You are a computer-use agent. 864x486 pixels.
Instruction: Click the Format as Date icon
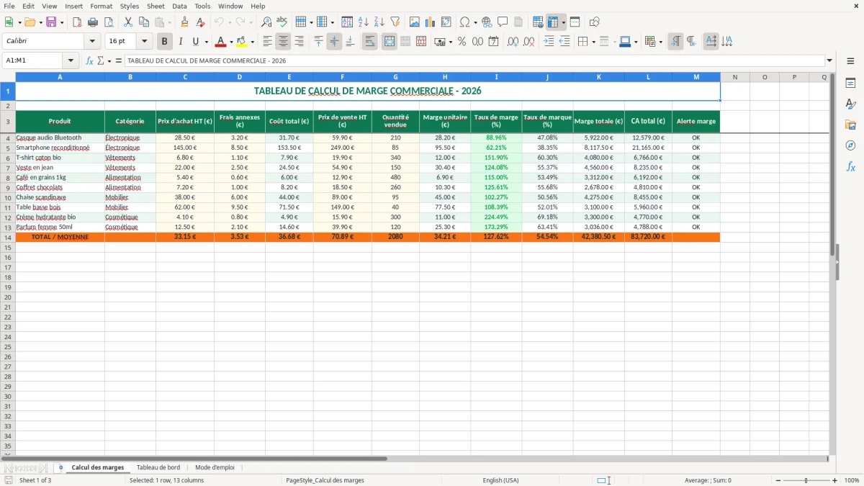[x=493, y=42]
